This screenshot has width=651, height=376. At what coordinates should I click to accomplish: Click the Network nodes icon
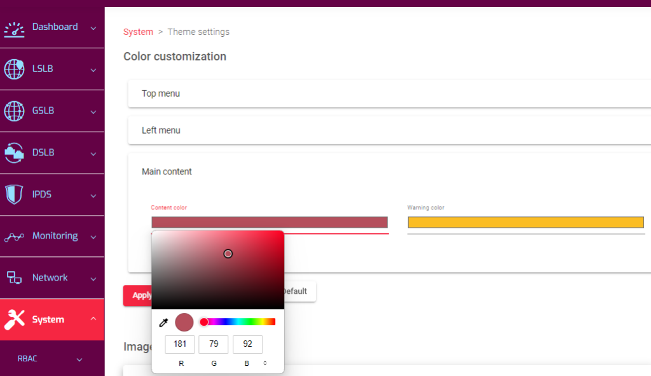tap(14, 277)
